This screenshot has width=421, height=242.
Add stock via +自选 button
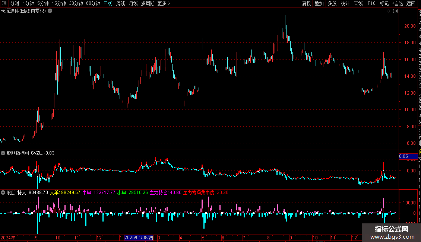(398, 3)
